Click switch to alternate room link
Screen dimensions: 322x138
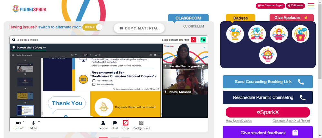tap(60, 27)
